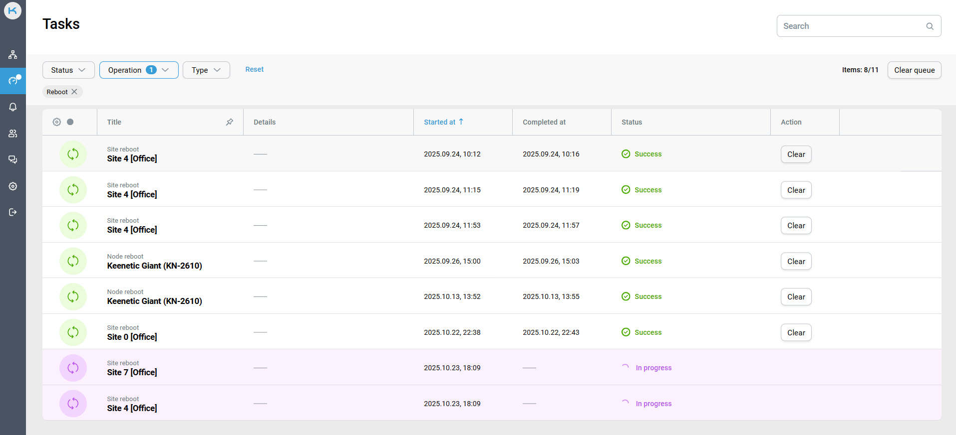Image resolution: width=956 pixels, height=435 pixels.
Task: Open the network topology sidebar icon
Action: click(13, 54)
